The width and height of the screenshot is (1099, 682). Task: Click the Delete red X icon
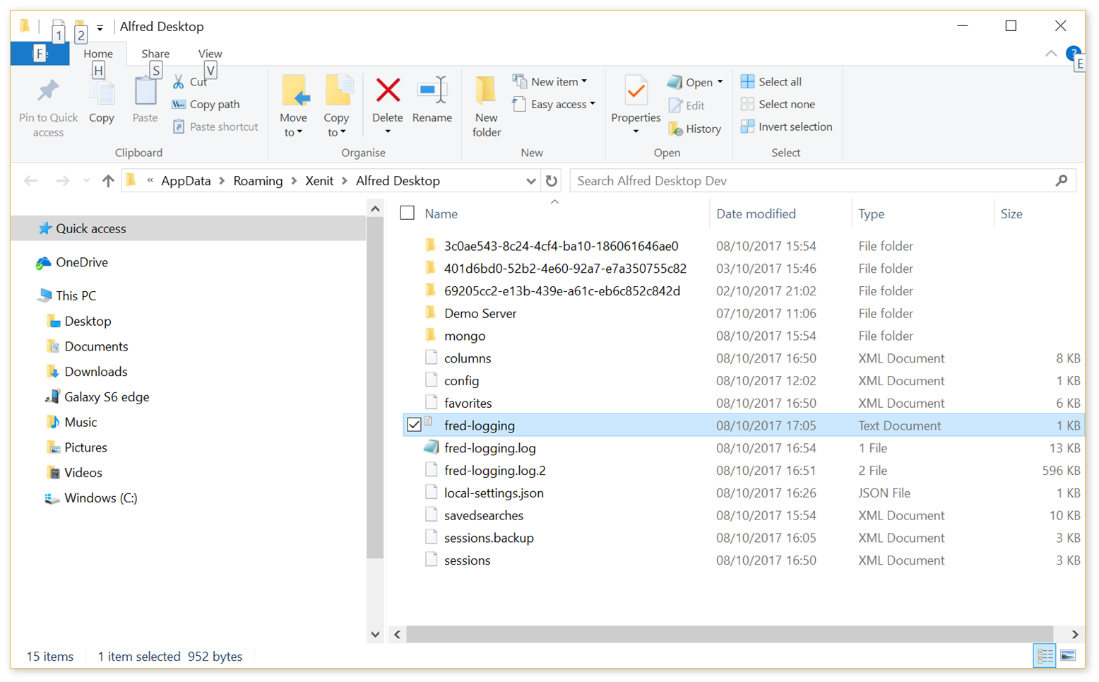click(x=387, y=91)
